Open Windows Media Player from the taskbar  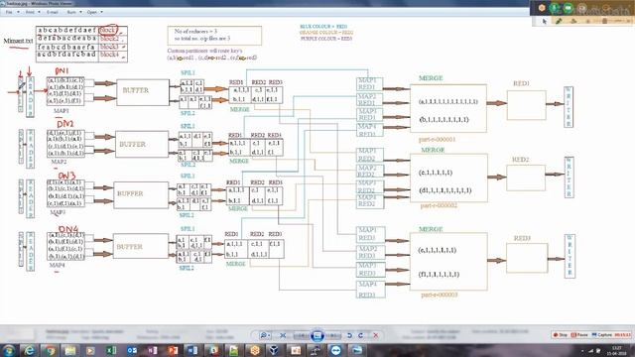pyautogui.click(x=90, y=350)
